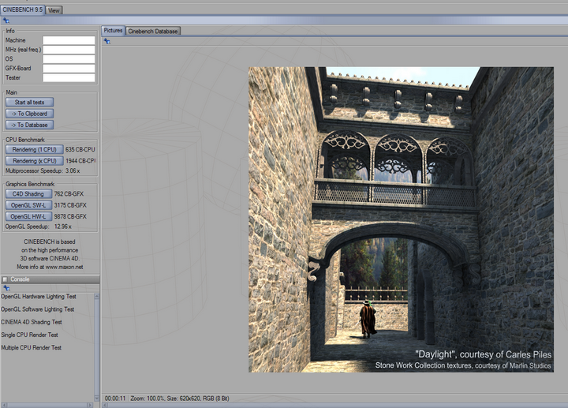Send results with To Database button
The height and width of the screenshot is (408, 568).
(x=30, y=125)
